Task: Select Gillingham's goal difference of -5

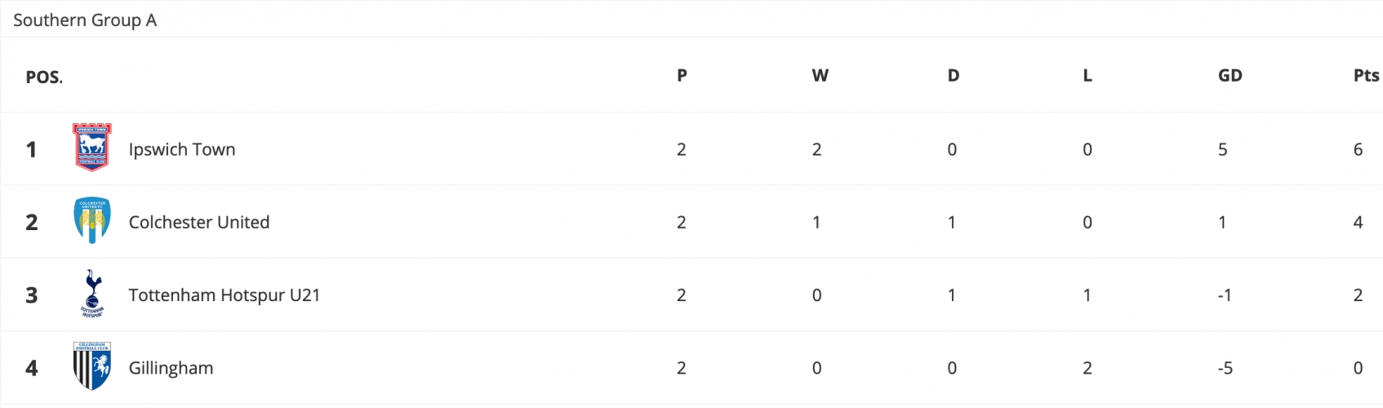Action: (x=1225, y=368)
